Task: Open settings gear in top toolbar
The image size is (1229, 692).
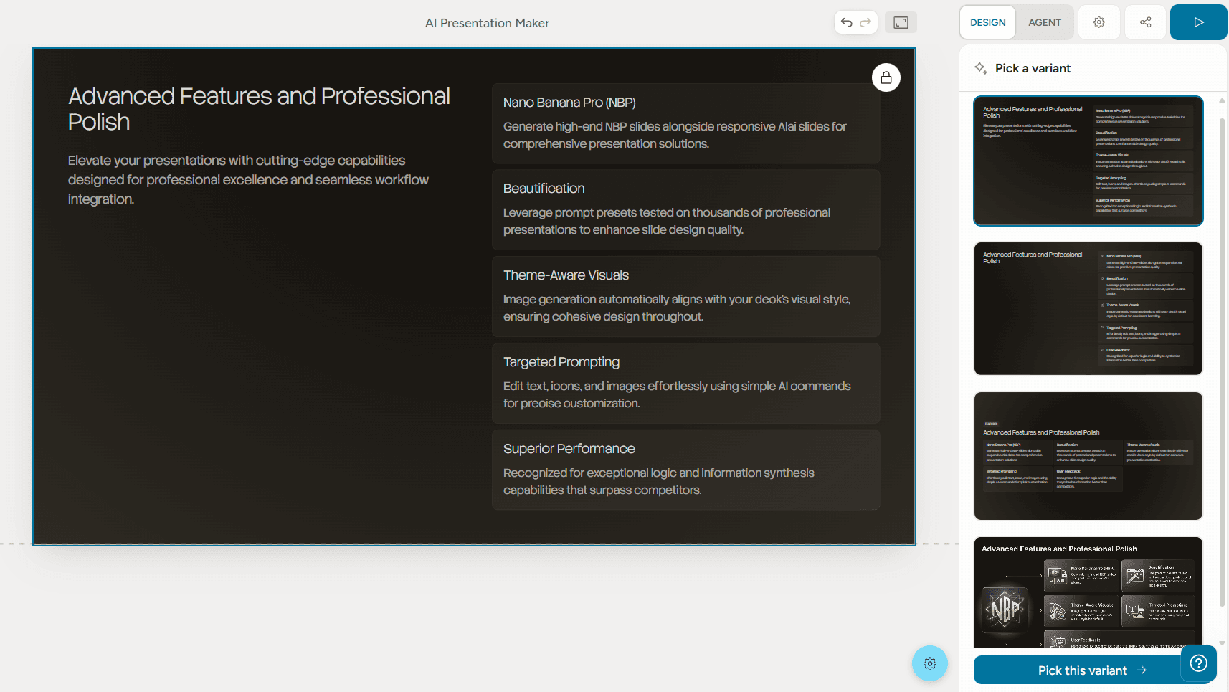Action: 1098,22
